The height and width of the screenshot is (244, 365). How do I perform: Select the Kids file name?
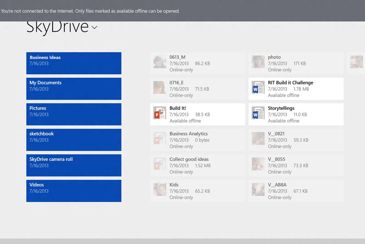coord(174,185)
